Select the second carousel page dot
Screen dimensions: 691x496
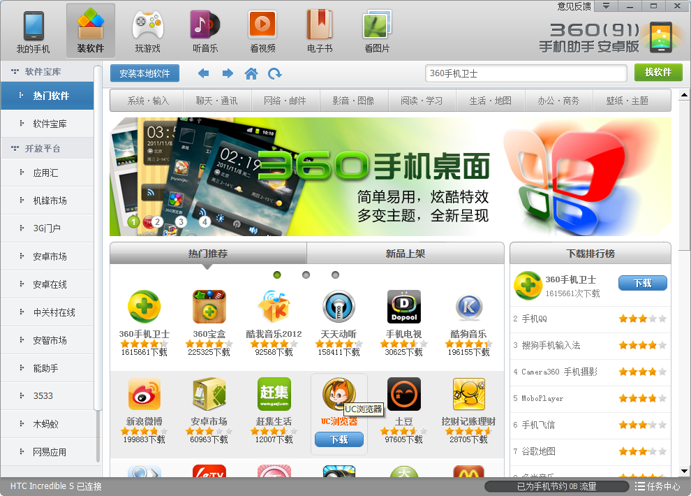(x=306, y=275)
